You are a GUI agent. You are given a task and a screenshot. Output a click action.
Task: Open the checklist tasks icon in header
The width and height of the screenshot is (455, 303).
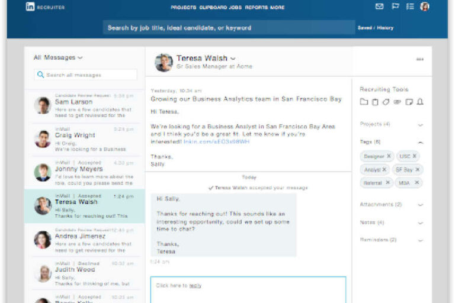(410, 7)
